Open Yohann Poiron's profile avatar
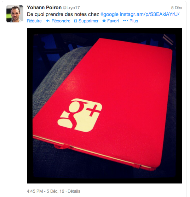Viewport: 190px width, 197px height. point(15,14)
